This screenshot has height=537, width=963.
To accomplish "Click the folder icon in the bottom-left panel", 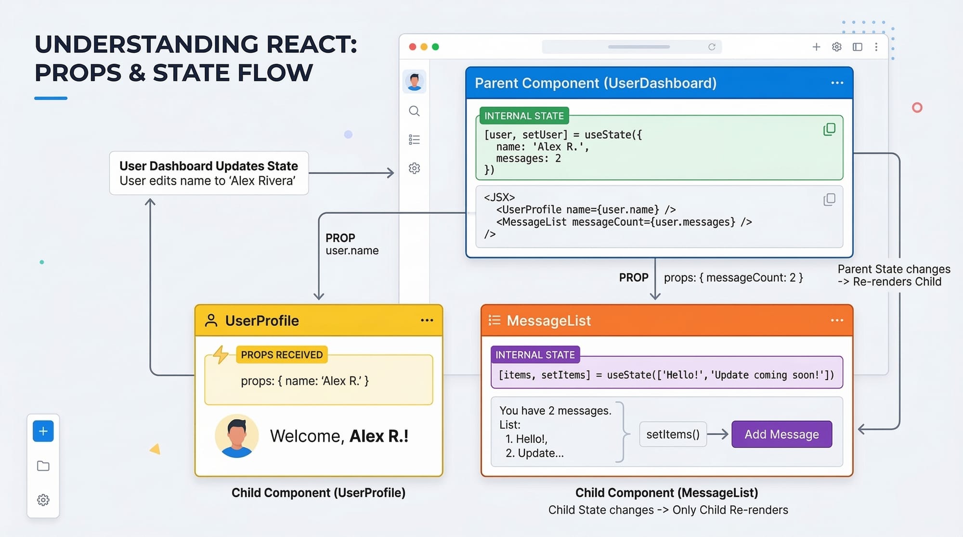I will click(43, 466).
